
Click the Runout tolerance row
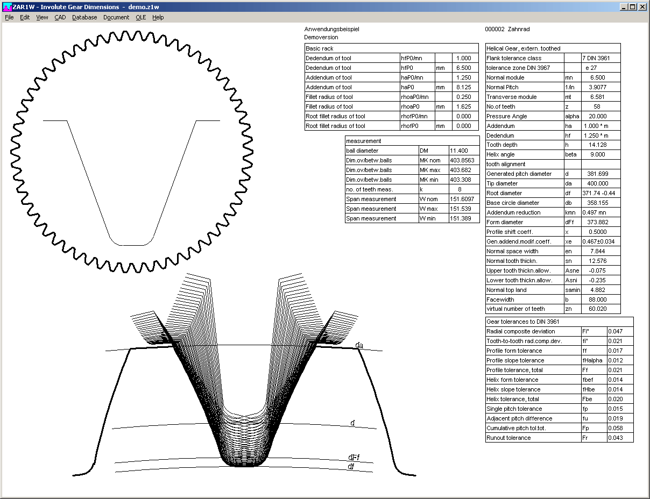533,438
